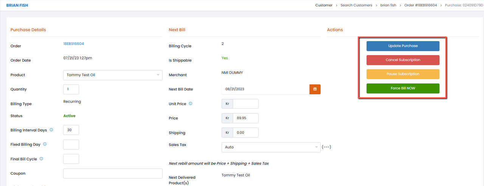Click info icon next to Fixed Billing Day
Image resolution: width=484 pixels, height=186 pixels.
[x=45, y=144]
